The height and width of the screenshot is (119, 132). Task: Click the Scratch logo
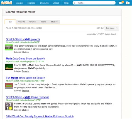click(x=6, y=3)
